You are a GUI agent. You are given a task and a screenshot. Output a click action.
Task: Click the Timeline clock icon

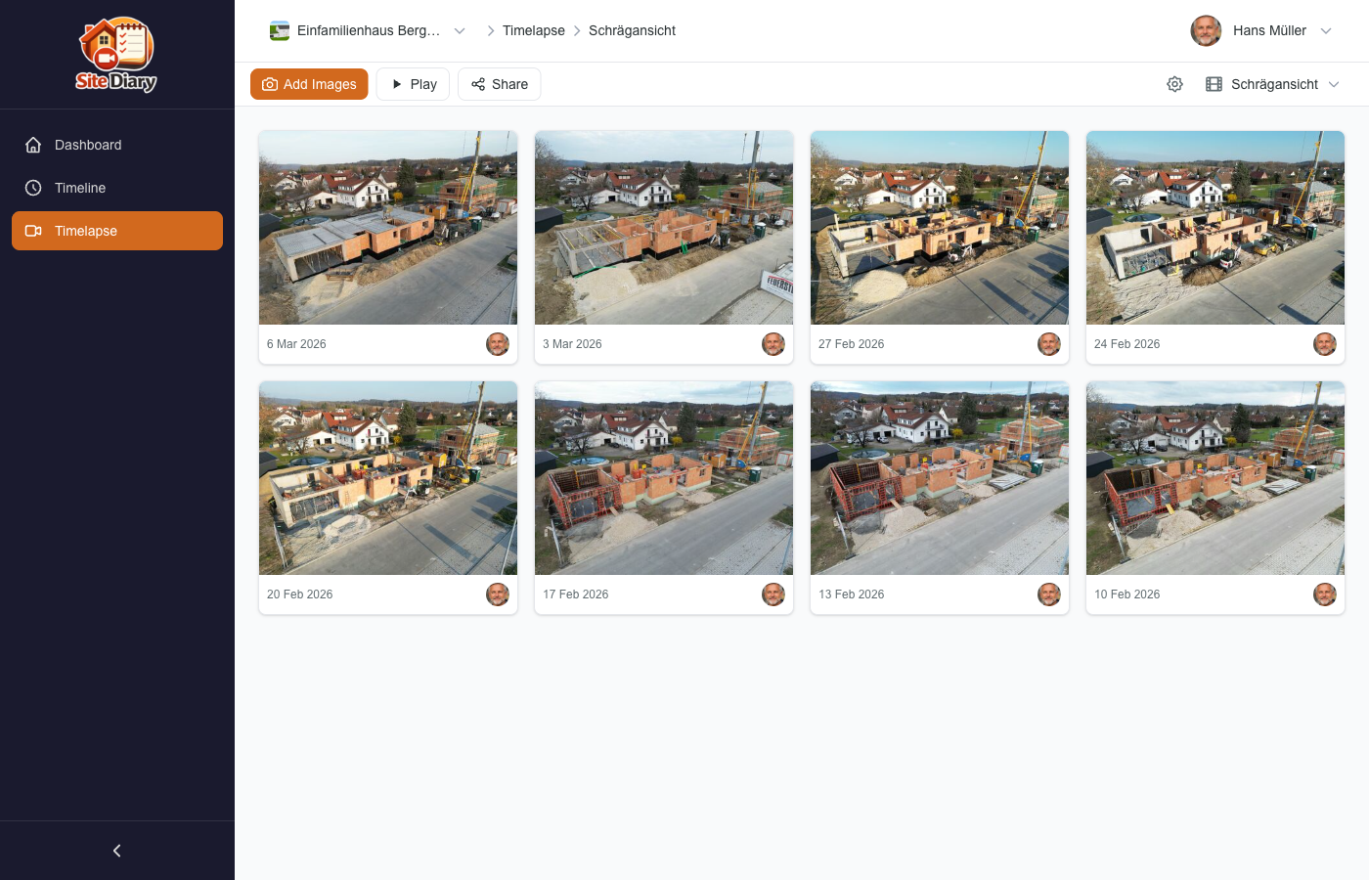click(32, 188)
